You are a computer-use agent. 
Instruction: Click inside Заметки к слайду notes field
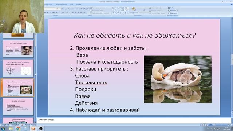point(134,120)
